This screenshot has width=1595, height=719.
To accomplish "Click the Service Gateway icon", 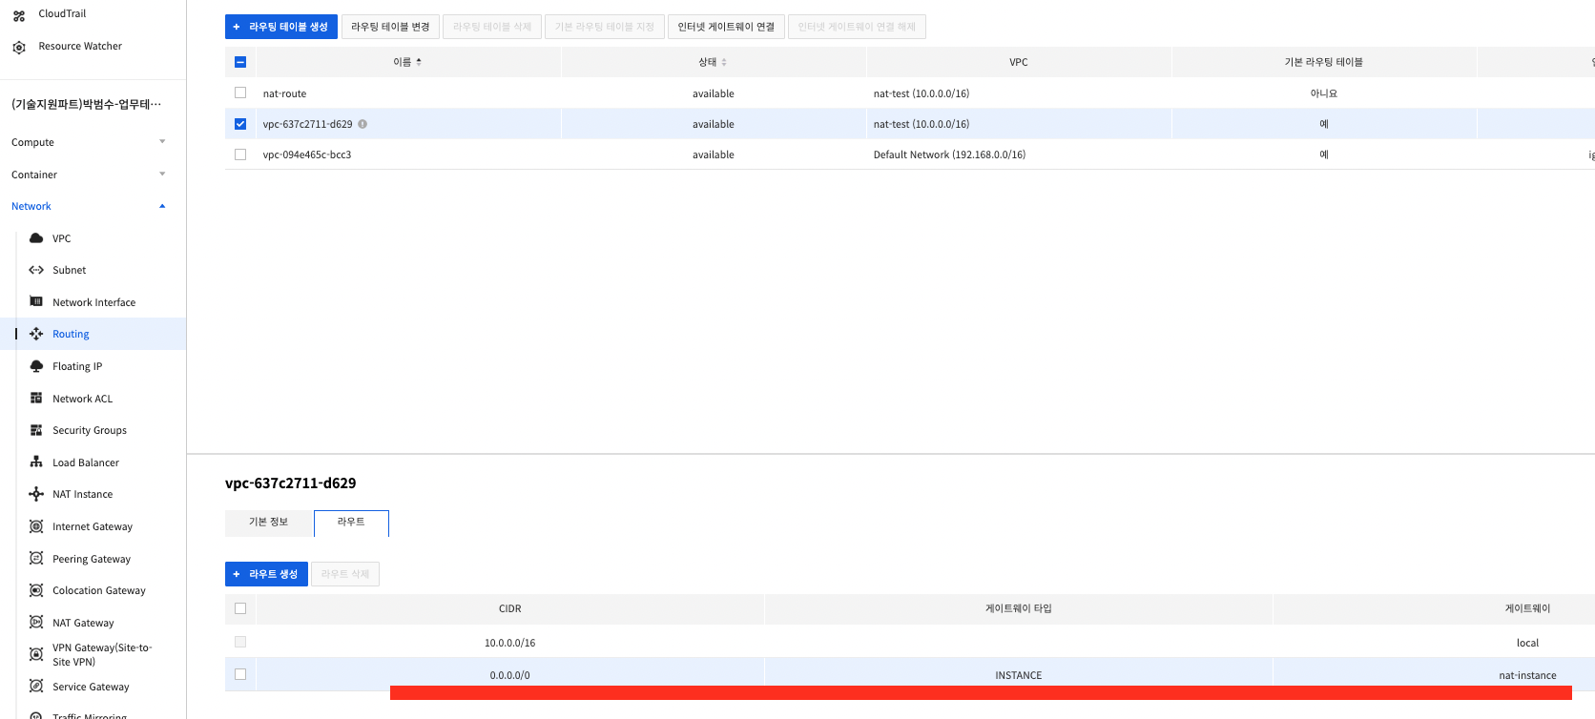I will pos(36,686).
